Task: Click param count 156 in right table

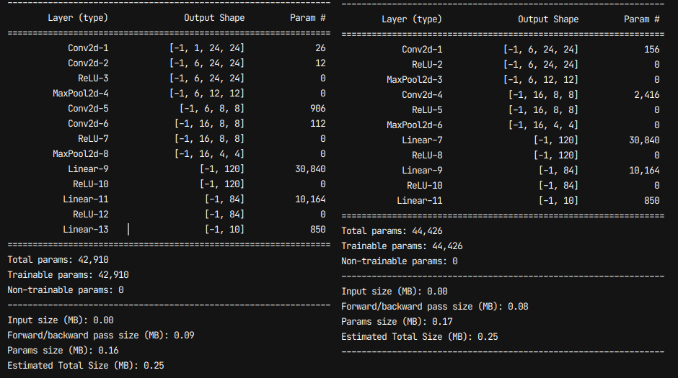Action: tap(652, 49)
